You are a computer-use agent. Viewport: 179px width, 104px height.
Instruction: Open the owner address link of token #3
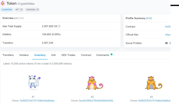tap(154, 100)
